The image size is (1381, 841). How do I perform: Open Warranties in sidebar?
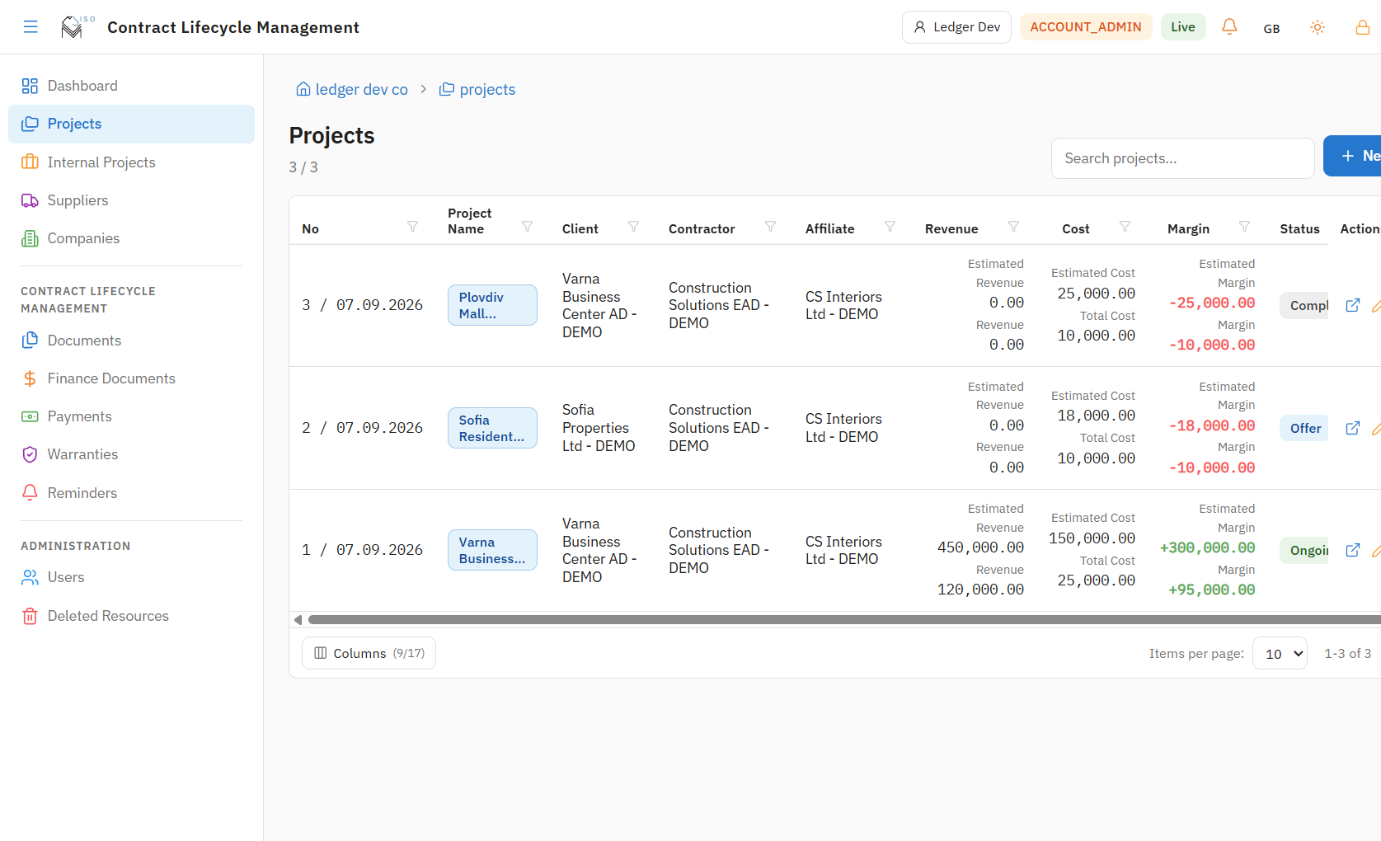click(131, 454)
